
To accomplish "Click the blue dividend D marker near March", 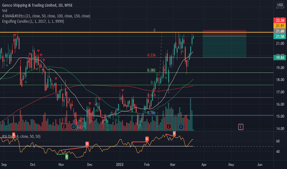I will 181,127.
